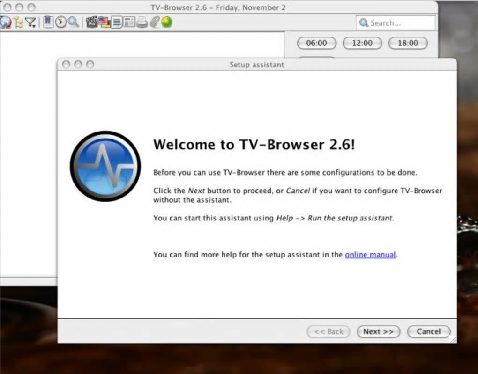478x374 pixels.
Task: Click text 'Help -> Run the setup assistant'
Action: pyautogui.click(x=335, y=218)
